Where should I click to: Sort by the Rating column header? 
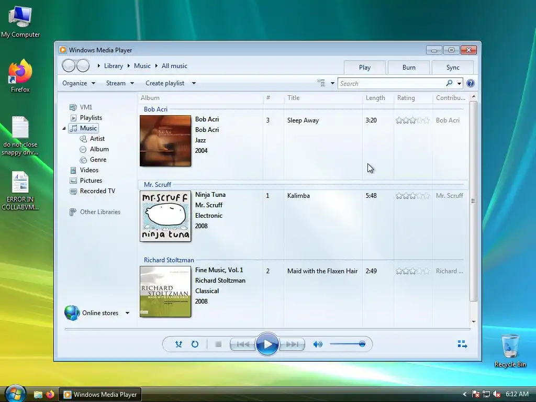click(x=414, y=98)
